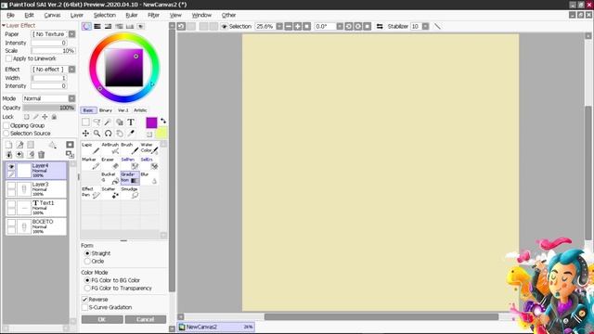
Task: Show the color wheel panel
Action: [86, 26]
